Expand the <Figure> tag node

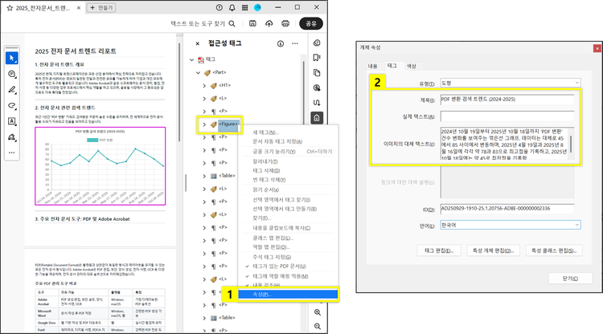[x=204, y=124]
